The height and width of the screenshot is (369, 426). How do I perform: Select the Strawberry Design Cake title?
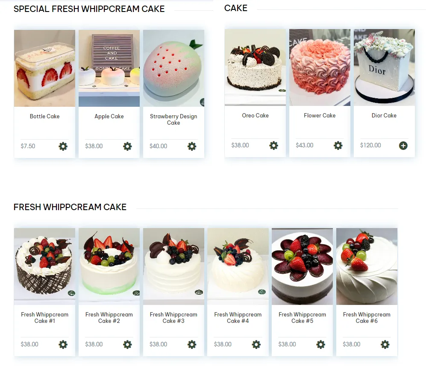click(x=173, y=120)
